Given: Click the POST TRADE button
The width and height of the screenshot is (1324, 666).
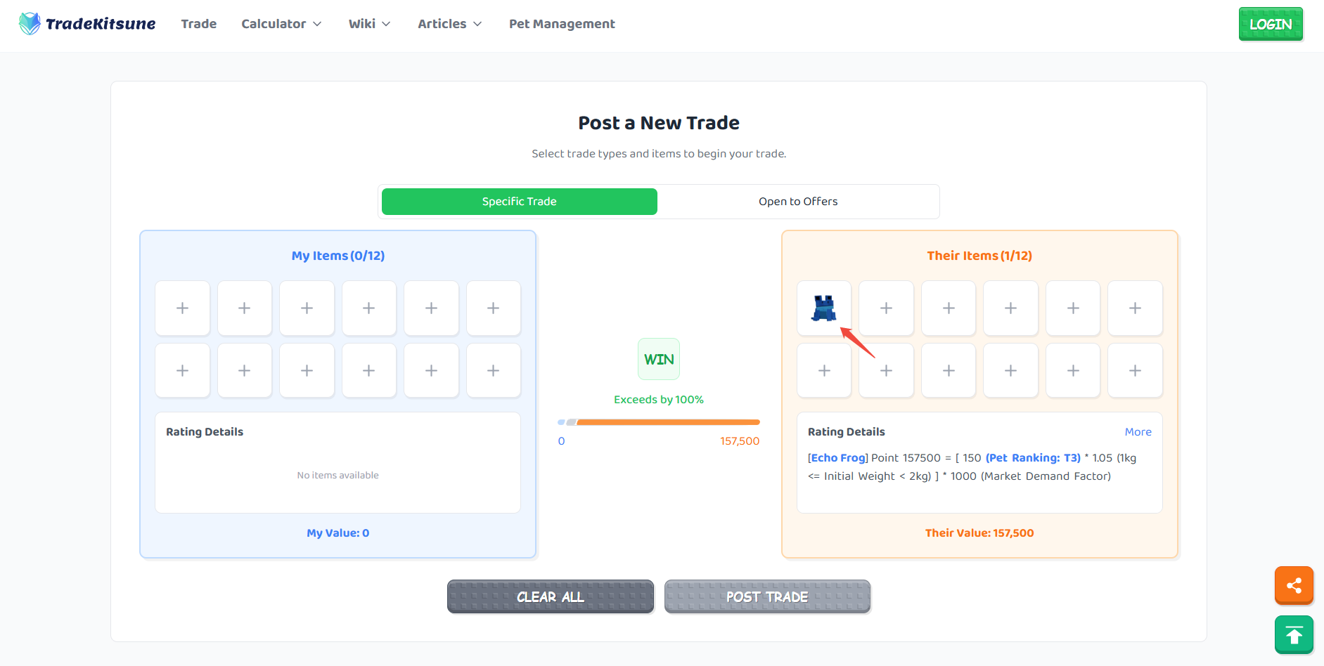Looking at the screenshot, I should 767,596.
